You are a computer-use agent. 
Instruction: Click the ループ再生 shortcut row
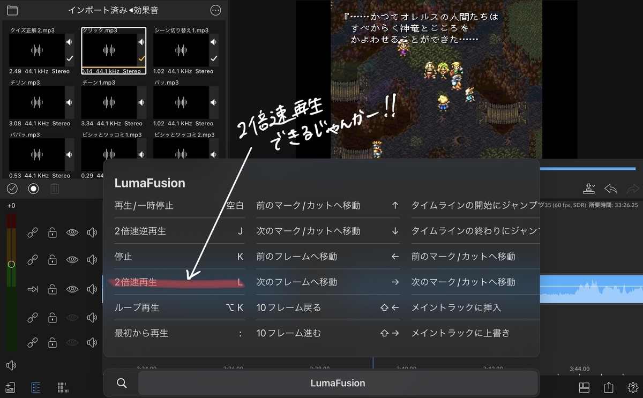tap(180, 307)
